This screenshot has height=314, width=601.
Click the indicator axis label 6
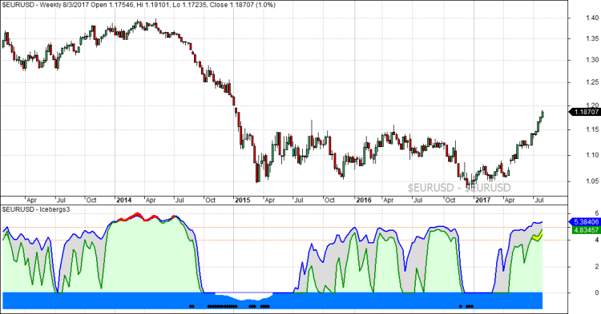click(x=596, y=213)
